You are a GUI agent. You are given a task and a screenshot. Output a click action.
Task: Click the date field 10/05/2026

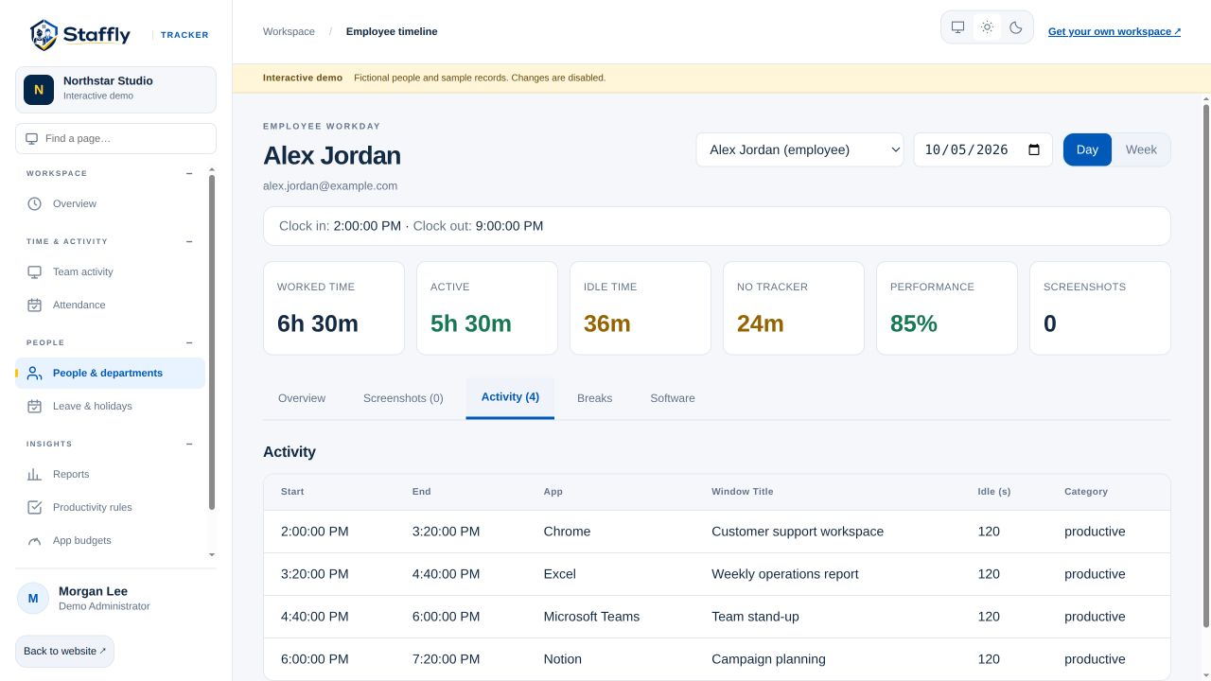coord(983,149)
